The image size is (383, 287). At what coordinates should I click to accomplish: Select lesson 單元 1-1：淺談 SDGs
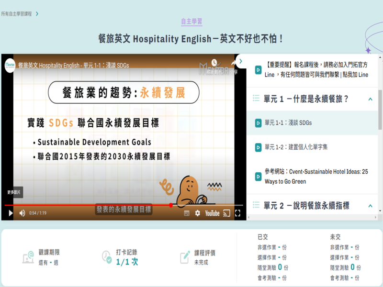click(x=288, y=123)
